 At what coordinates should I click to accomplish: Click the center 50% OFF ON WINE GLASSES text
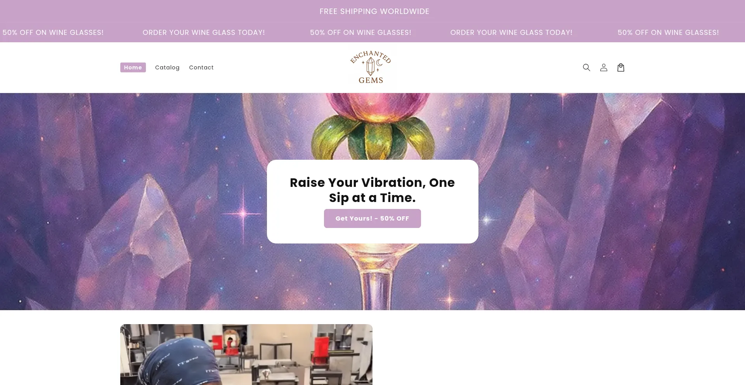(360, 33)
